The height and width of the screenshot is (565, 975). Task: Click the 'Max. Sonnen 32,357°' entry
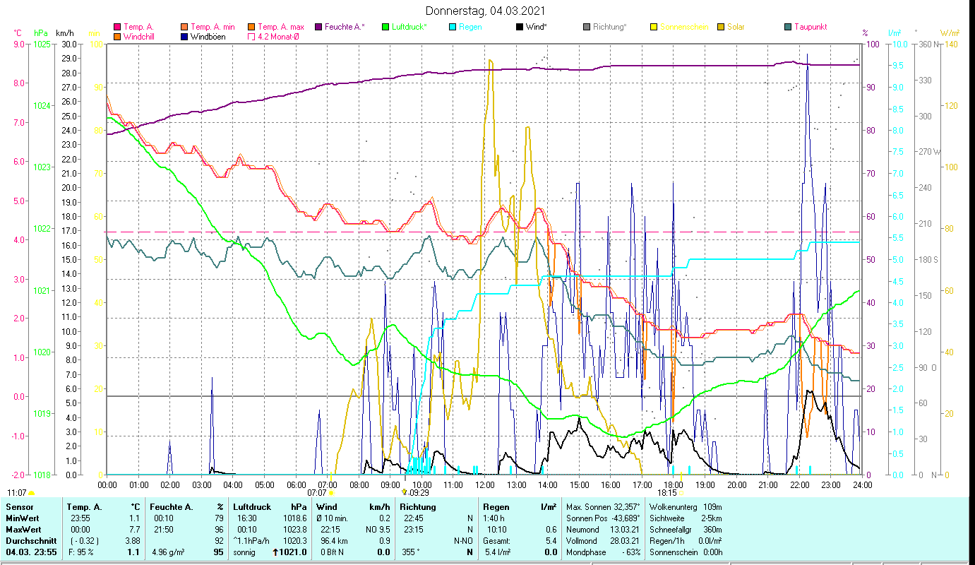604,507
